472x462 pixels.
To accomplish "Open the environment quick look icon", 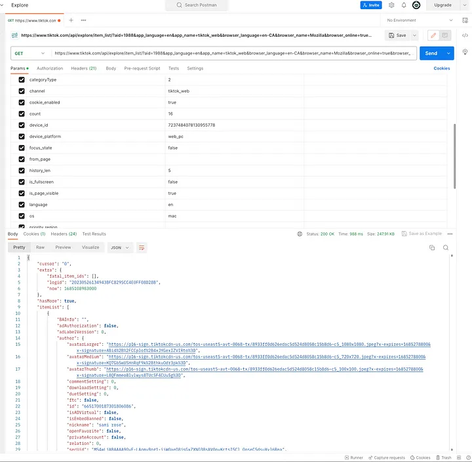I will click(x=465, y=20).
